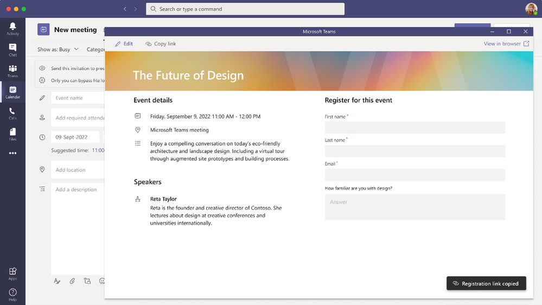Open Files in the sidebar
542x305 pixels.
point(12,134)
